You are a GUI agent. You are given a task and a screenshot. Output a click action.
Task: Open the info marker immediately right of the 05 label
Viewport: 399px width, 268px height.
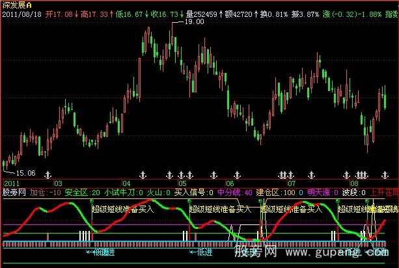point(189,175)
